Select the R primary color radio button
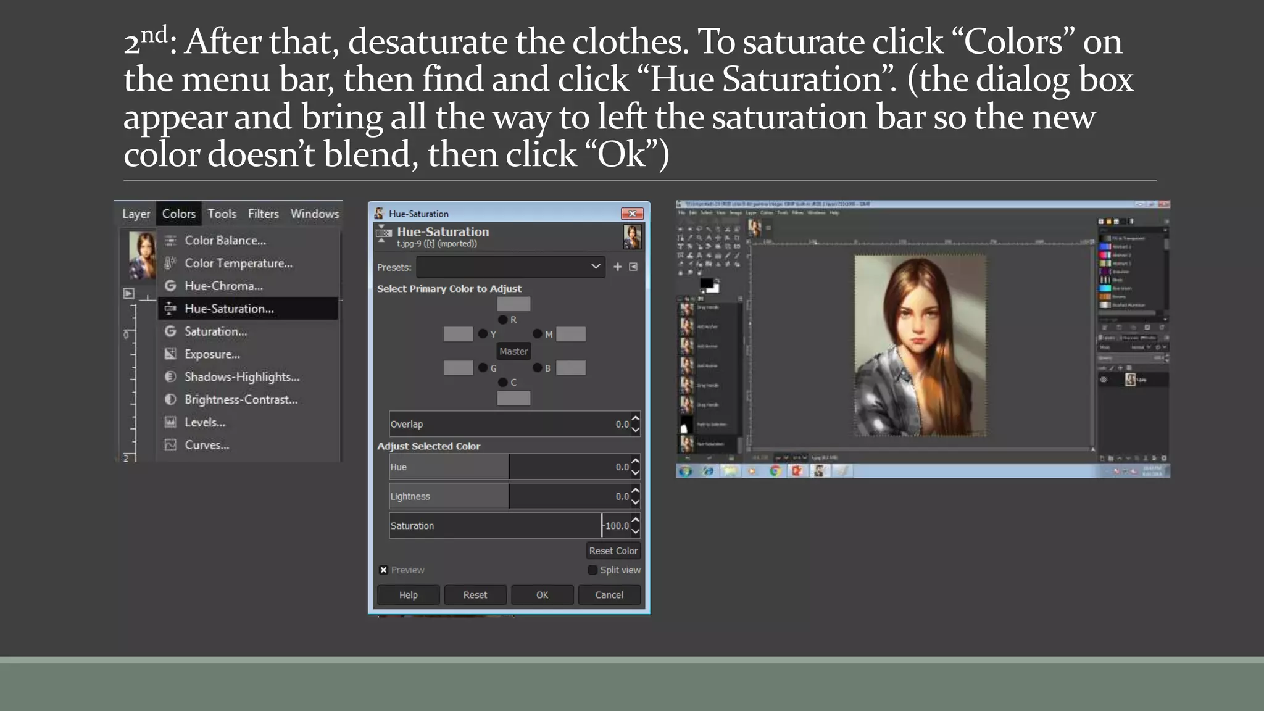 (503, 320)
